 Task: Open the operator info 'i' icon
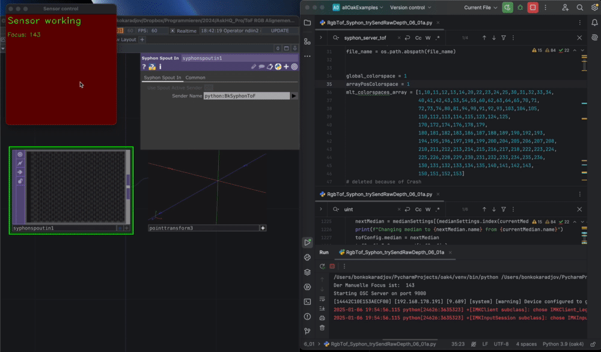160,67
